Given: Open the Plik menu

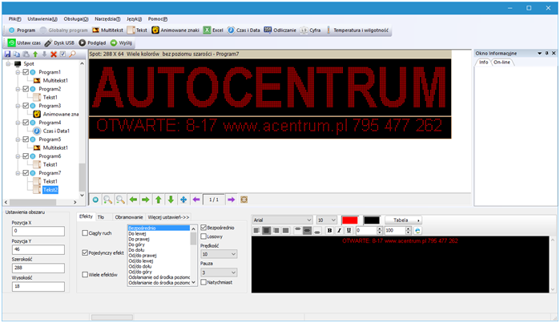Looking at the screenshot, I should 15,19.
